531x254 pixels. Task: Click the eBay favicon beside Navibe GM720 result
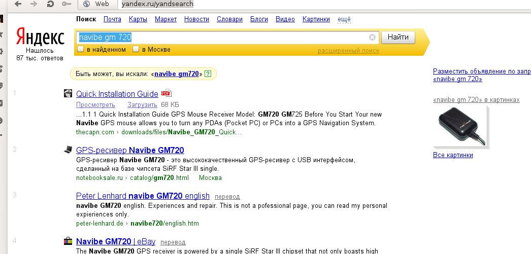tap(68, 241)
